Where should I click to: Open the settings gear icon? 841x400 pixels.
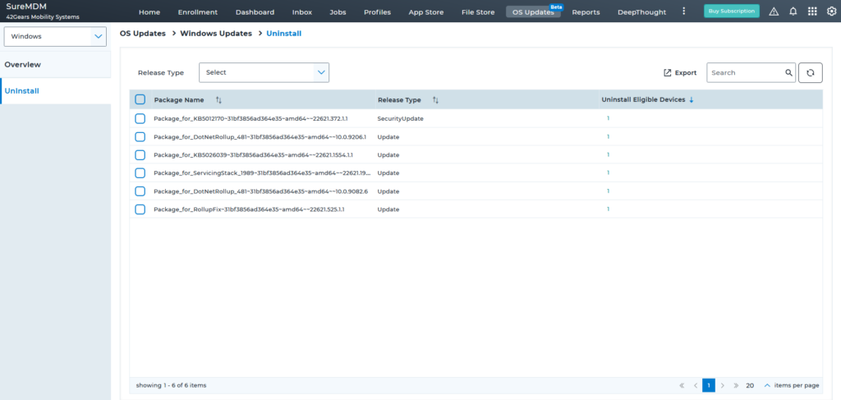(x=831, y=11)
